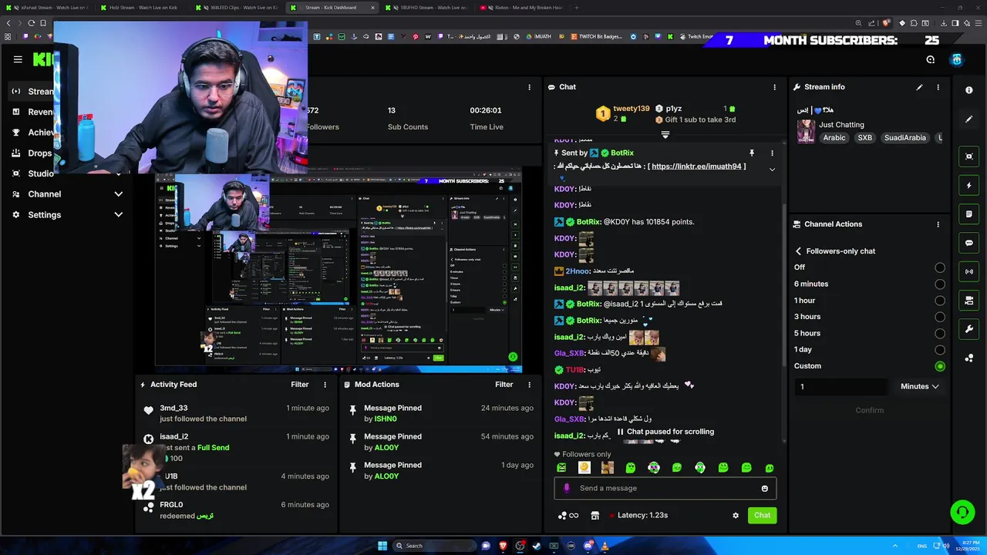
Task: Open the Minutes unit dropdown
Action: 919,386
